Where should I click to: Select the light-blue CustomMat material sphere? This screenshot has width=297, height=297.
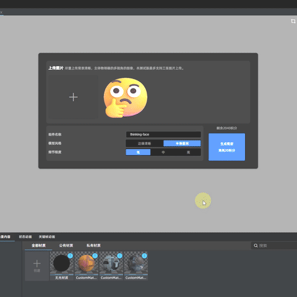(x=111, y=263)
